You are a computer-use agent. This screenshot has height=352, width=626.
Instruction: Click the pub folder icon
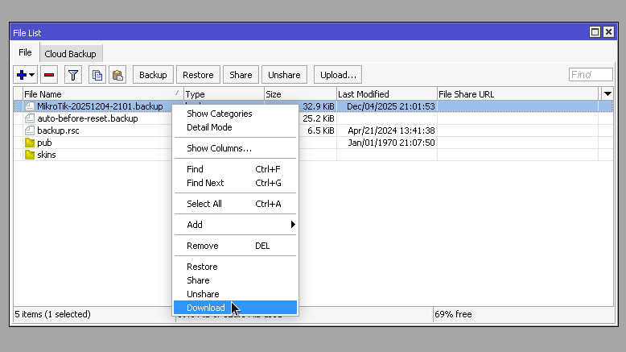(30, 143)
